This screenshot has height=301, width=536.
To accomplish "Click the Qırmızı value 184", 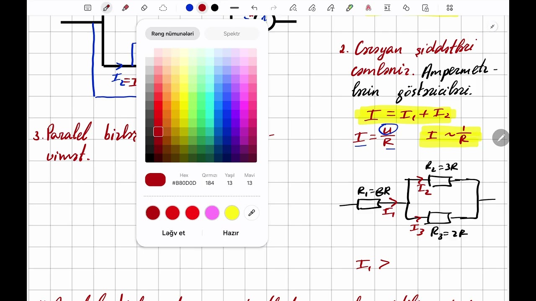I will pos(210,183).
